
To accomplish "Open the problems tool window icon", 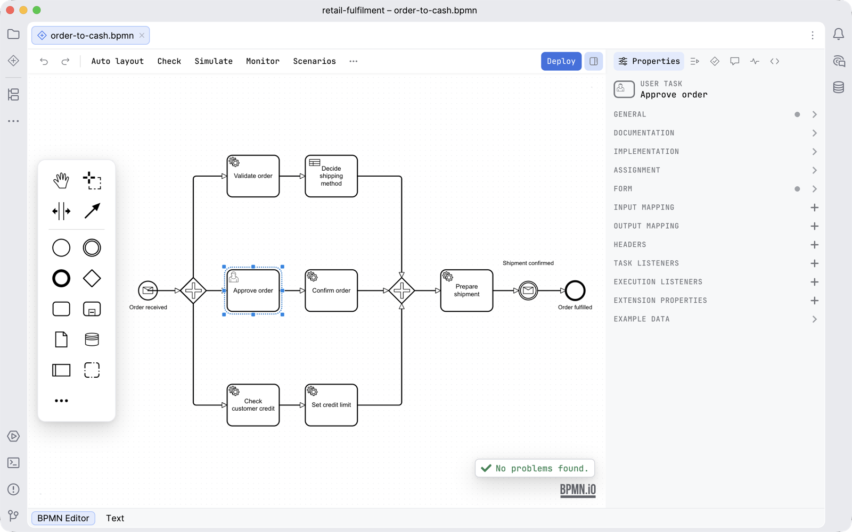I will pyautogui.click(x=13, y=489).
